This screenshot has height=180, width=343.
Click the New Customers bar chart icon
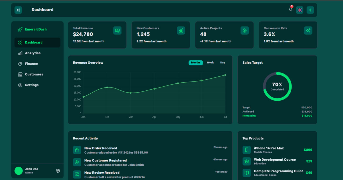pos(181,30)
